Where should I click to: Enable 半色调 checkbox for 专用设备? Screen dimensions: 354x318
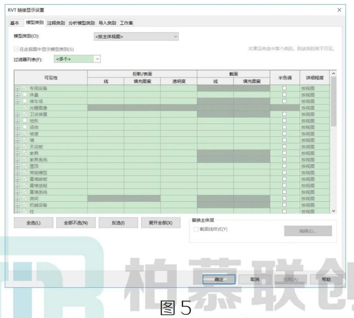[284, 88]
